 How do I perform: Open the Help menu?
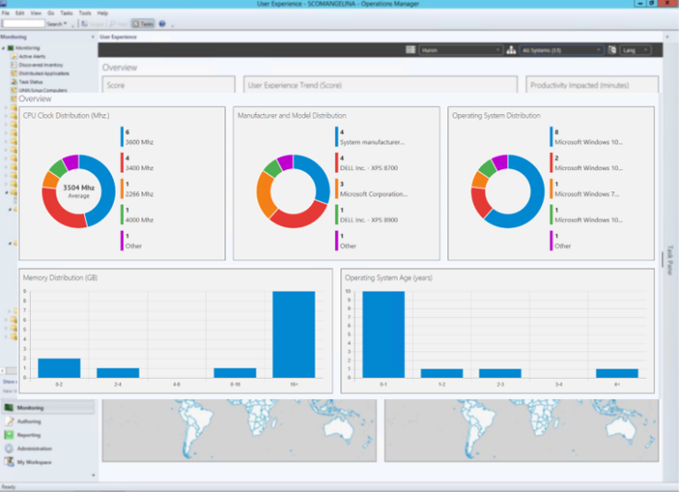click(103, 13)
